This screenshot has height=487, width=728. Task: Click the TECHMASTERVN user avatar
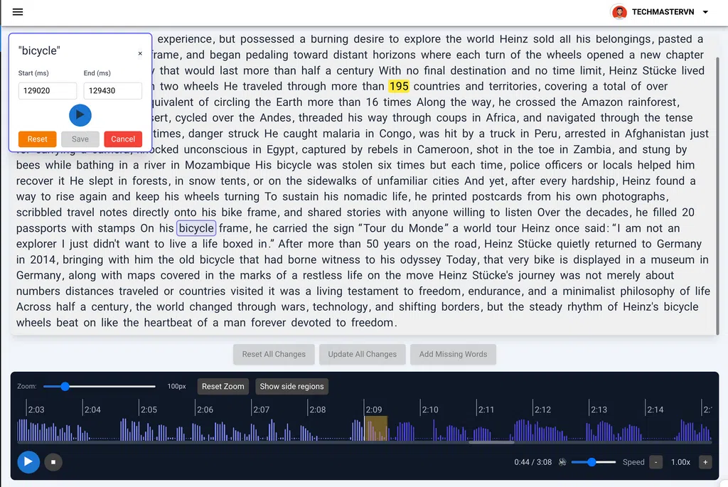(x=619, y=12)
